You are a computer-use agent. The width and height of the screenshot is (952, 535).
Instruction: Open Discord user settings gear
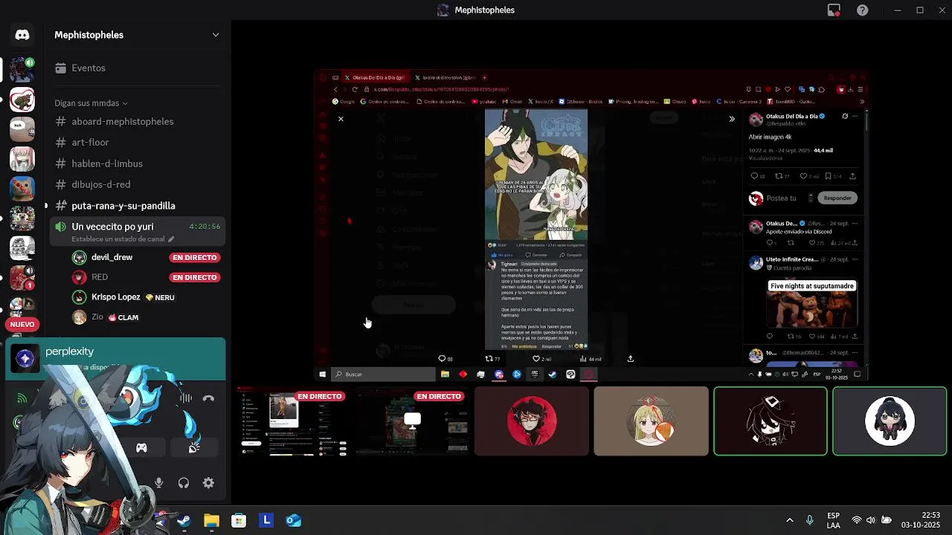tap(208, 483)
